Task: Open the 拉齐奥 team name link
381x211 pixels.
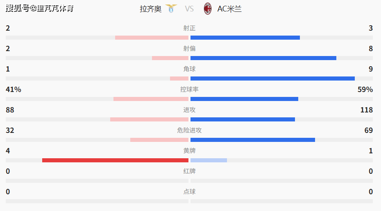Action: (x=151, y=9)
